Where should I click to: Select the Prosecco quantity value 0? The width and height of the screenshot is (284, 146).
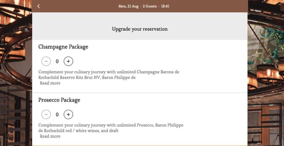tap(57, 115)
